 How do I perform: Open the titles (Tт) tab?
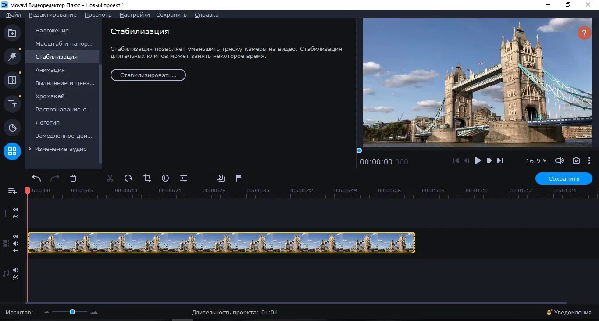click(12, 104)
